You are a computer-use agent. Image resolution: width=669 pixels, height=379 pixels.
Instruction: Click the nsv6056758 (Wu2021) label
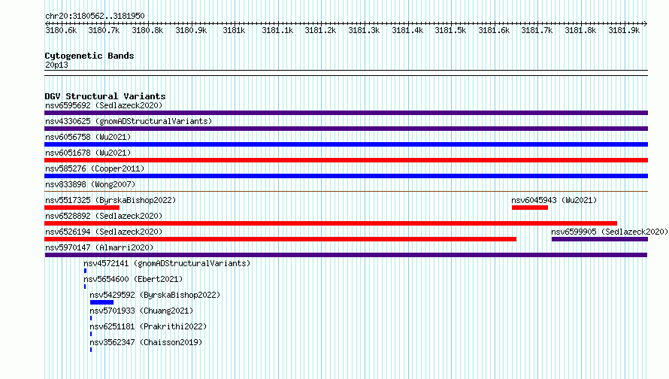(x=88, y=137)
